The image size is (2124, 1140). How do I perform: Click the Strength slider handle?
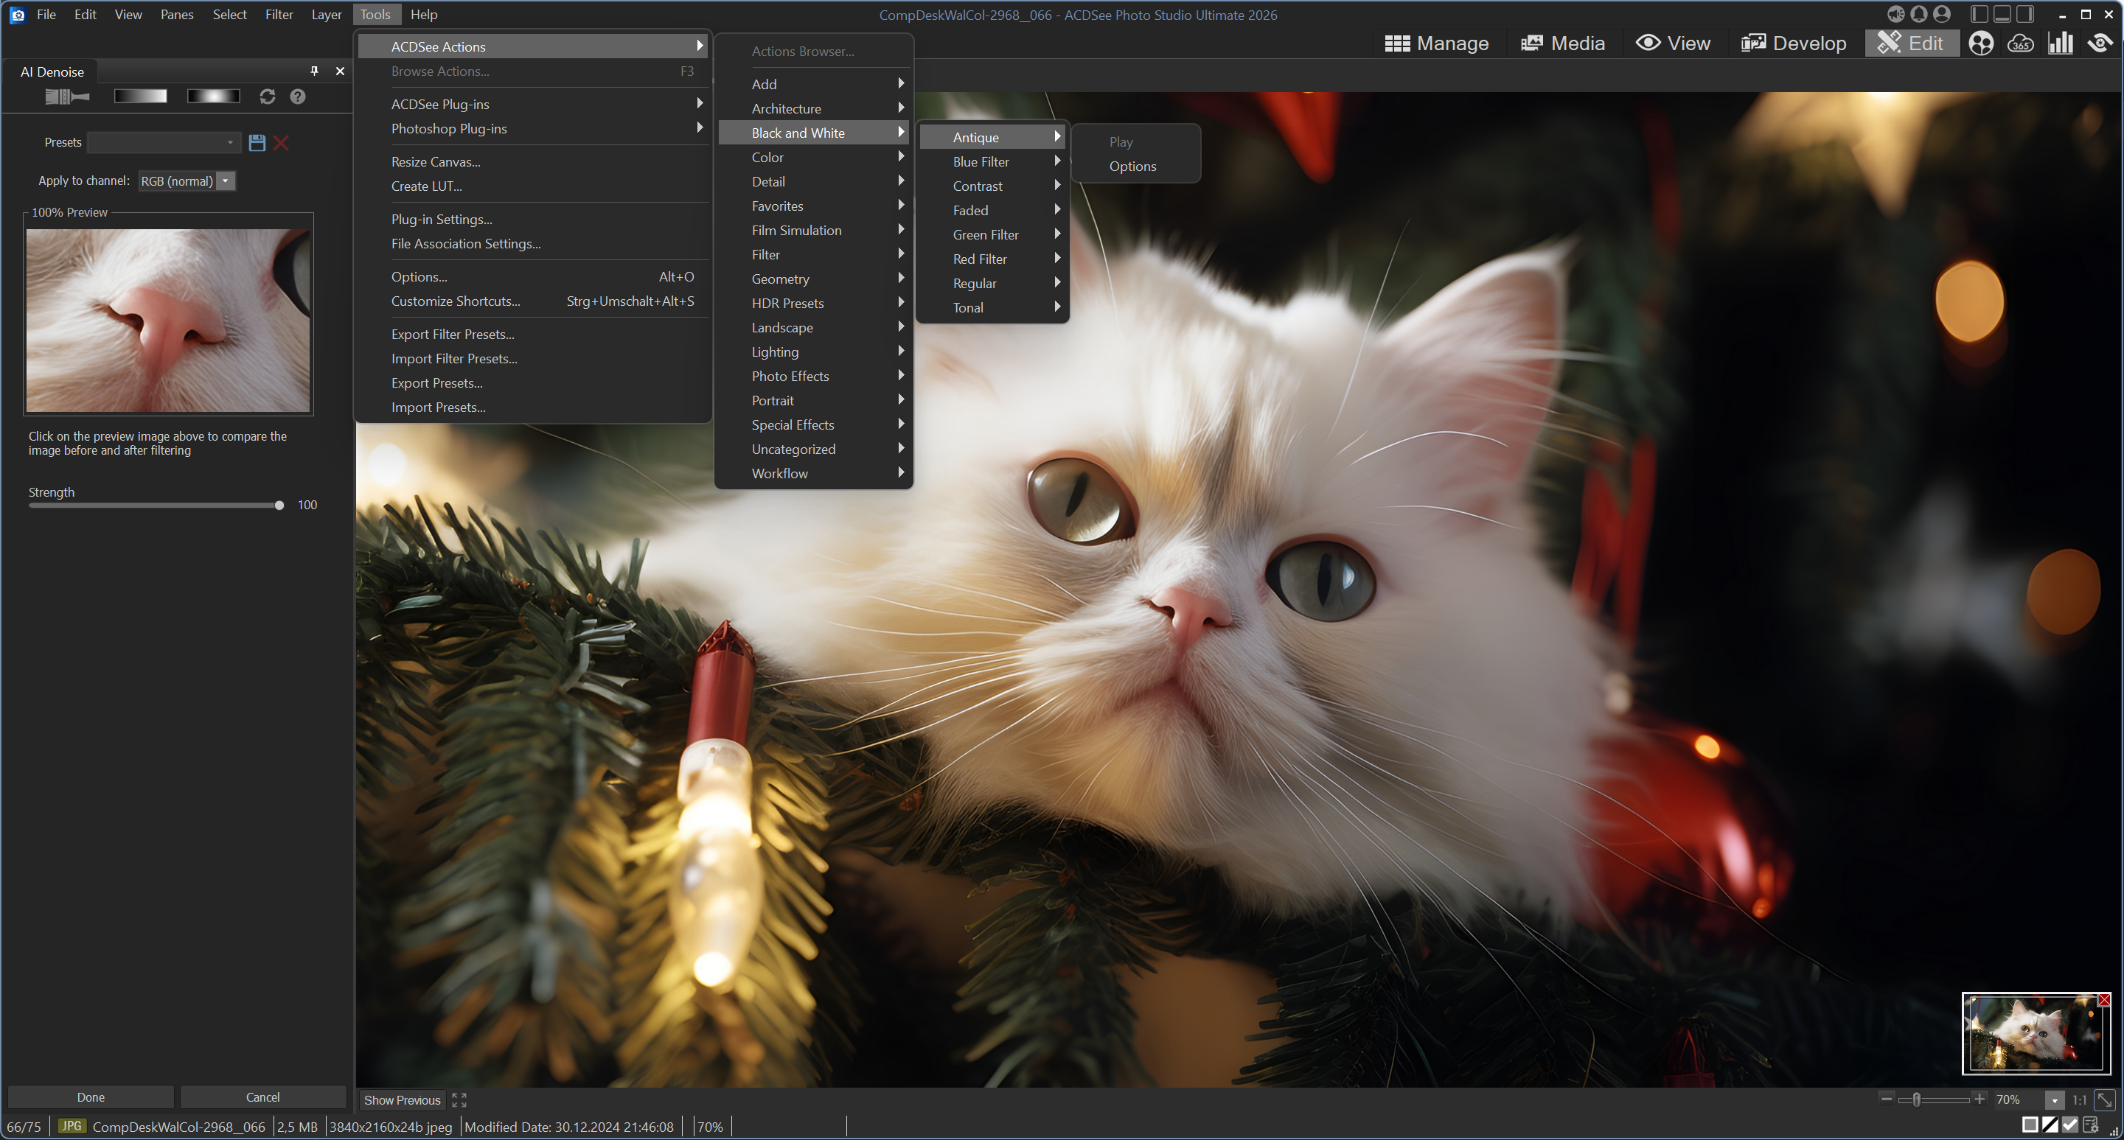tap(279, 506)
